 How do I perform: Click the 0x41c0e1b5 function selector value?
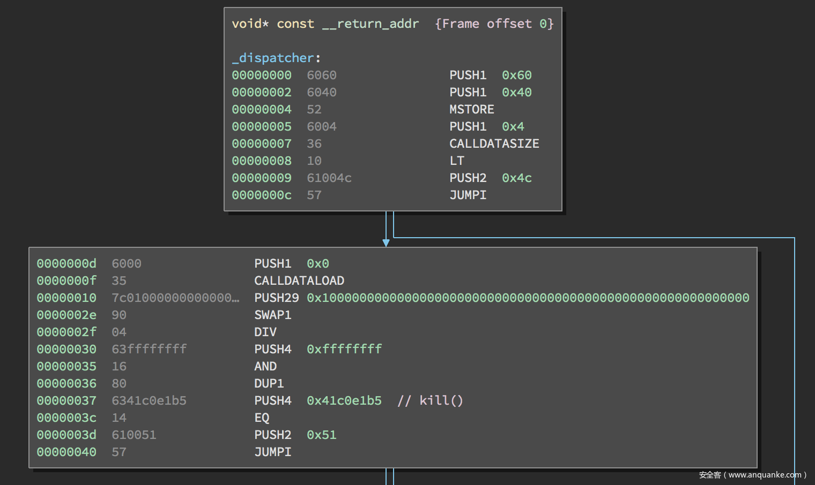coord(344,400)
